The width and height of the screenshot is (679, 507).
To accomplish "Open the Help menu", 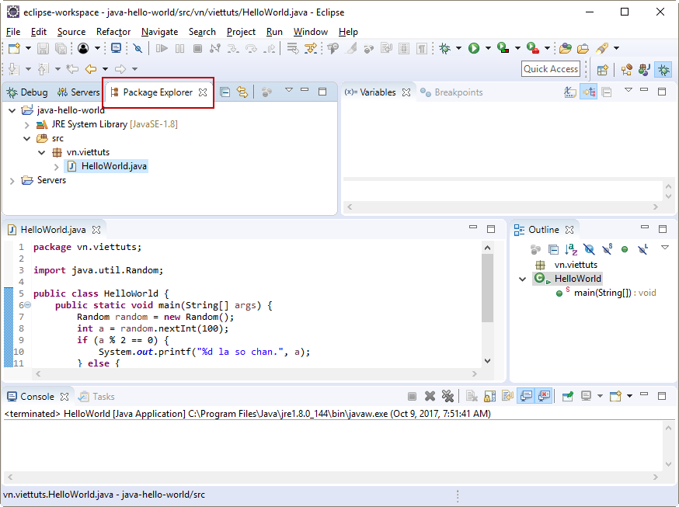I will (348, 32).
